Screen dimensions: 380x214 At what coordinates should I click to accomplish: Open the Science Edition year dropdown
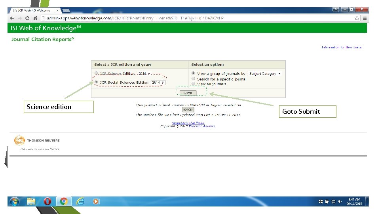click(144, 74)
